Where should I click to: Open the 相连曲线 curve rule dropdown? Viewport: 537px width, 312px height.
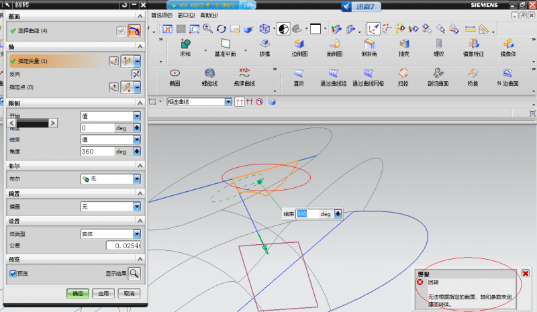click(229, 102)
